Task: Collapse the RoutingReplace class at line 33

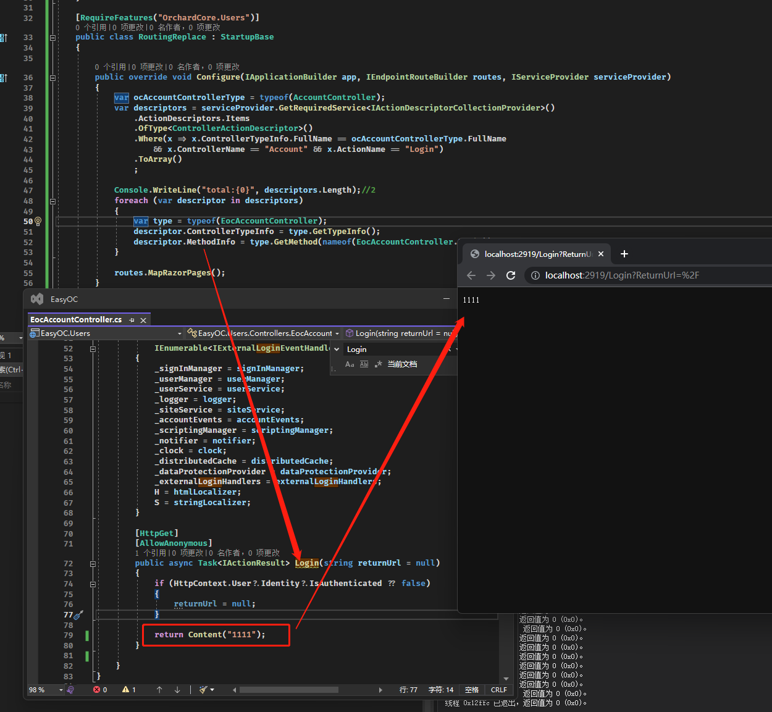Action: [x=52, y=38]
